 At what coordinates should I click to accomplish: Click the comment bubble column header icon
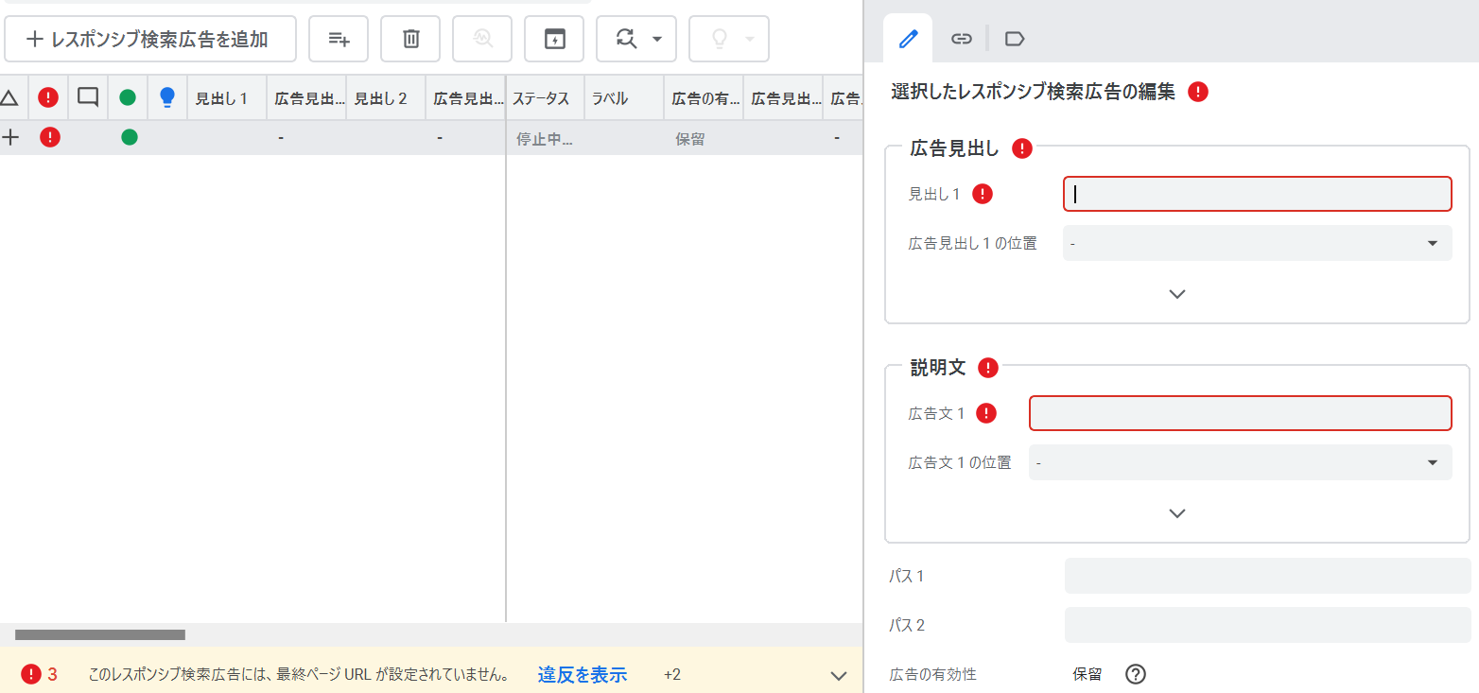pyautogui.click(x=88, y=97)
